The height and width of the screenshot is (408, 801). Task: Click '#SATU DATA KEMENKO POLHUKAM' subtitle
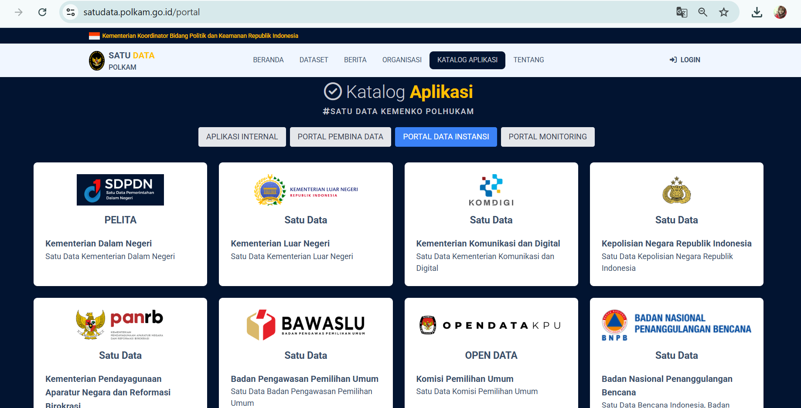coord(398,111)
